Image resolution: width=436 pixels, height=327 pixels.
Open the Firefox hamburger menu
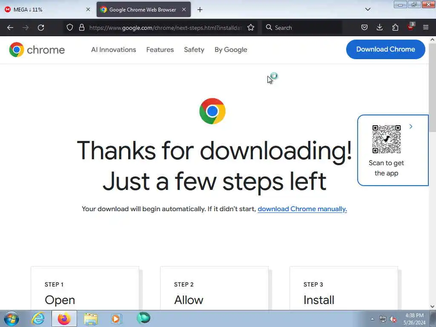426,28
